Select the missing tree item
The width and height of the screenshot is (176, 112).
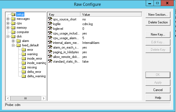[x=32, y=67]
